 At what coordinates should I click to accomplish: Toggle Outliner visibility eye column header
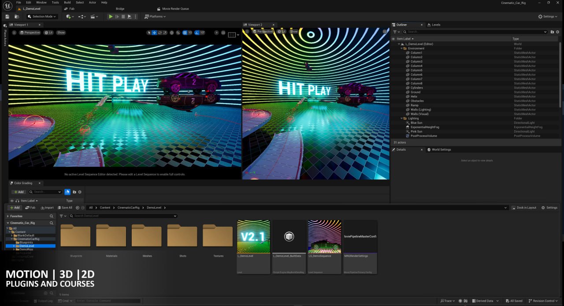pyautogui.click(x=393, y=39)
